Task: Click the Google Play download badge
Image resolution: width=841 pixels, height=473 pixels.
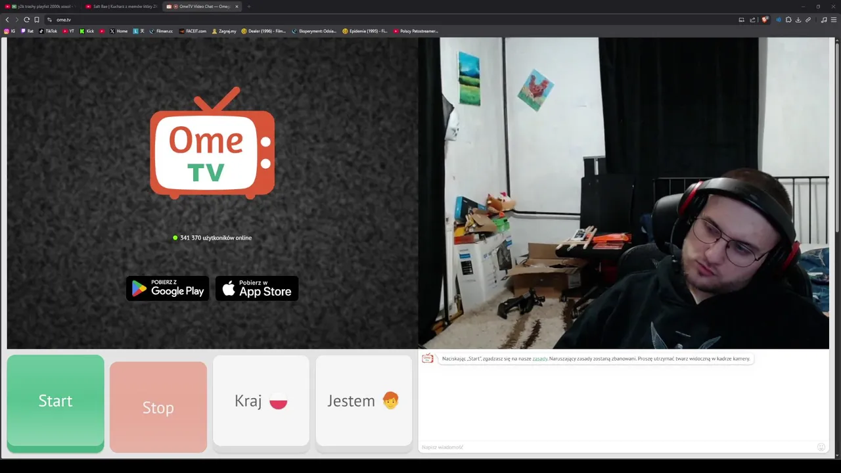Action: 168,288
